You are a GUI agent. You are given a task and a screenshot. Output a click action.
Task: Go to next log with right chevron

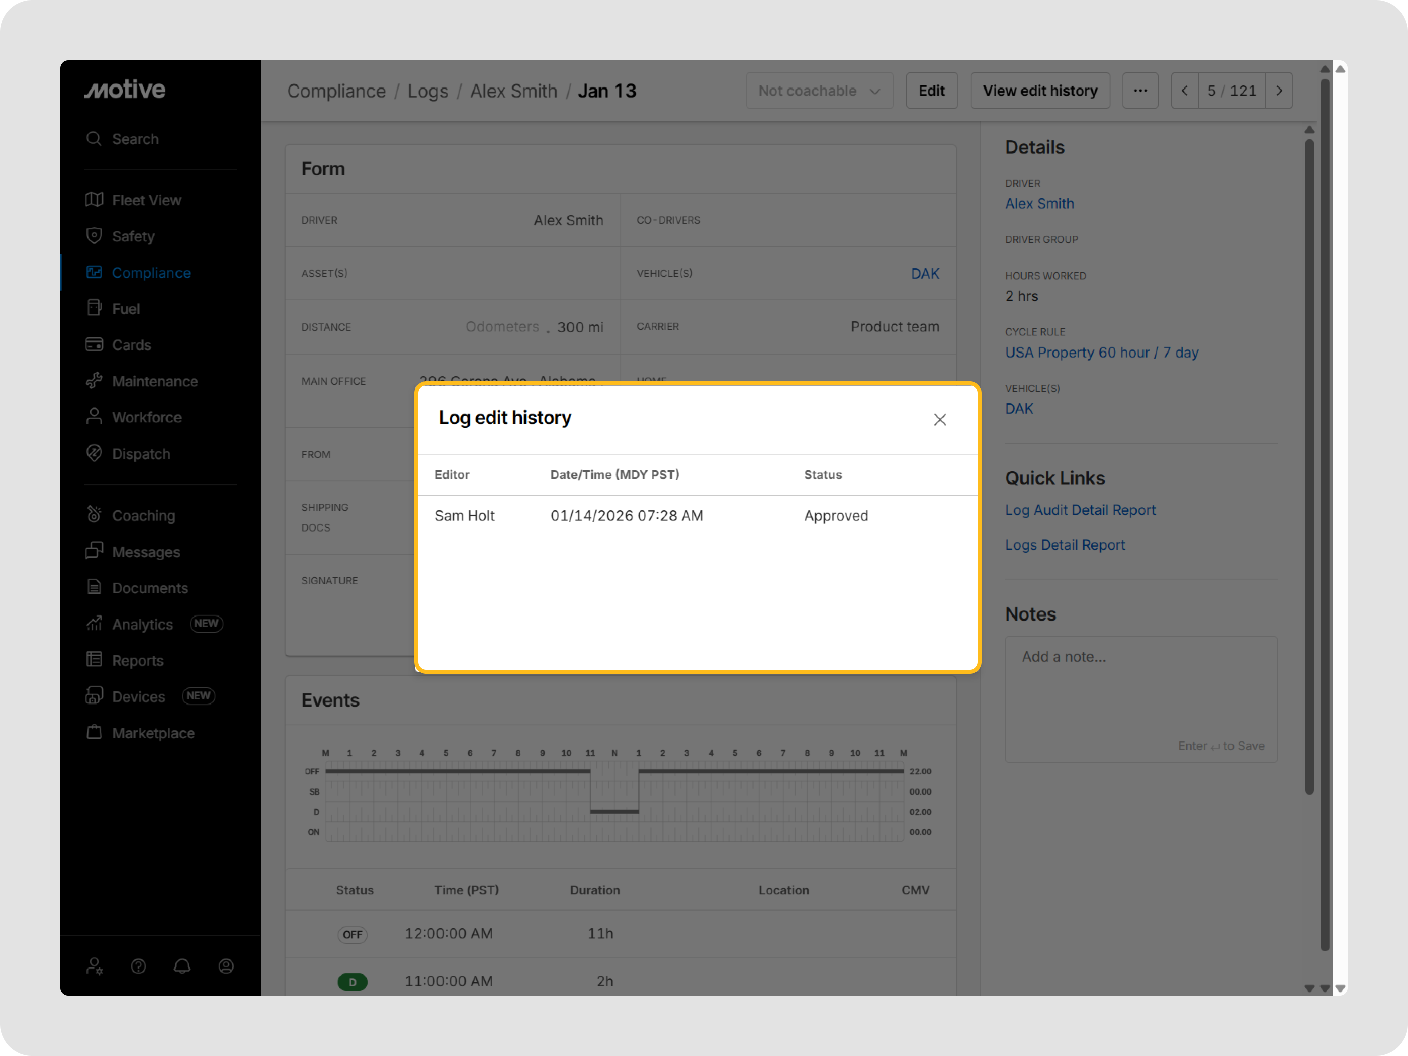(1279, 91)
